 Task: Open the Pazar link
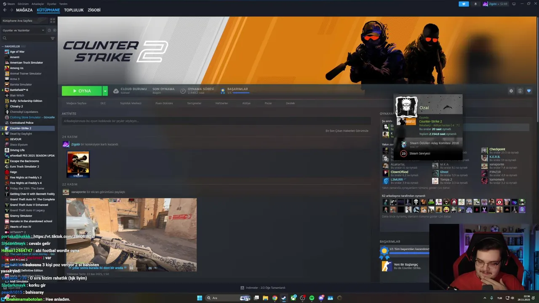268,103
